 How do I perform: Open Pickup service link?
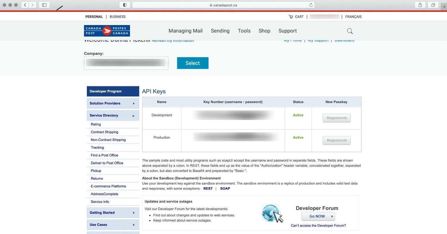pos(96,171)
